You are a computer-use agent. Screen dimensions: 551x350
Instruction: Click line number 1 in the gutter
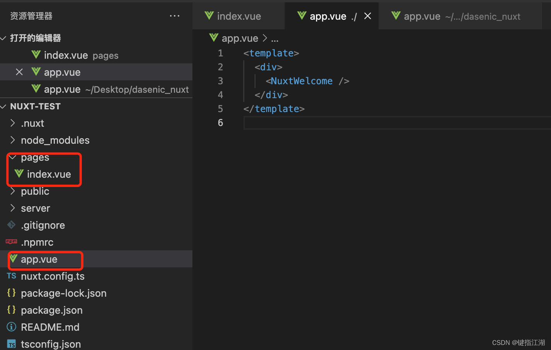[x=220, y=53]
